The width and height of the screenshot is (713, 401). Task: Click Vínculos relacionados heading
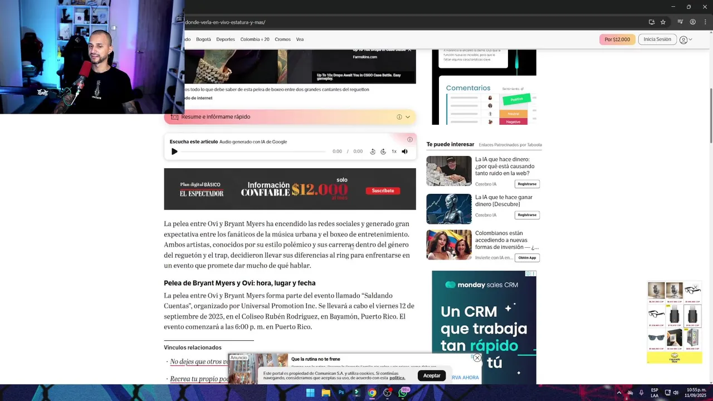(x=193, y=348)
